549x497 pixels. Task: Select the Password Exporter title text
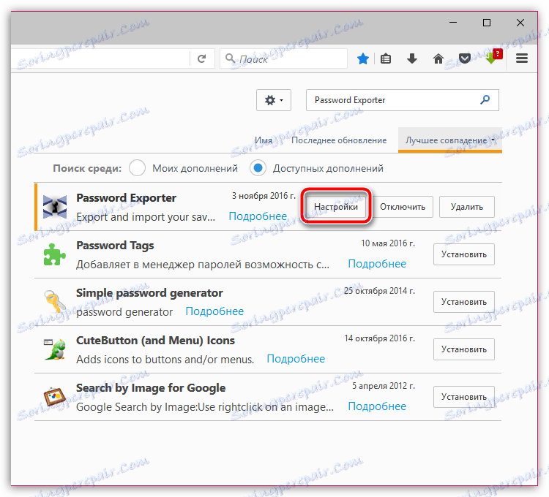click(x=126, y=198)
